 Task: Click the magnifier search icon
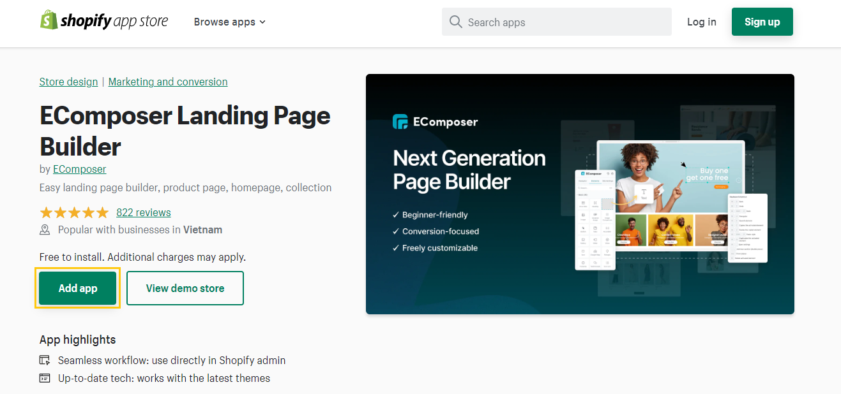455,22
